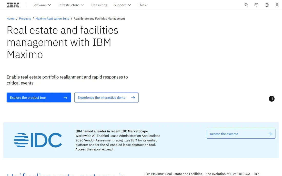Go to Home breadcrumb
Viewport: 282px width, 176px height.
coord(11,19)
